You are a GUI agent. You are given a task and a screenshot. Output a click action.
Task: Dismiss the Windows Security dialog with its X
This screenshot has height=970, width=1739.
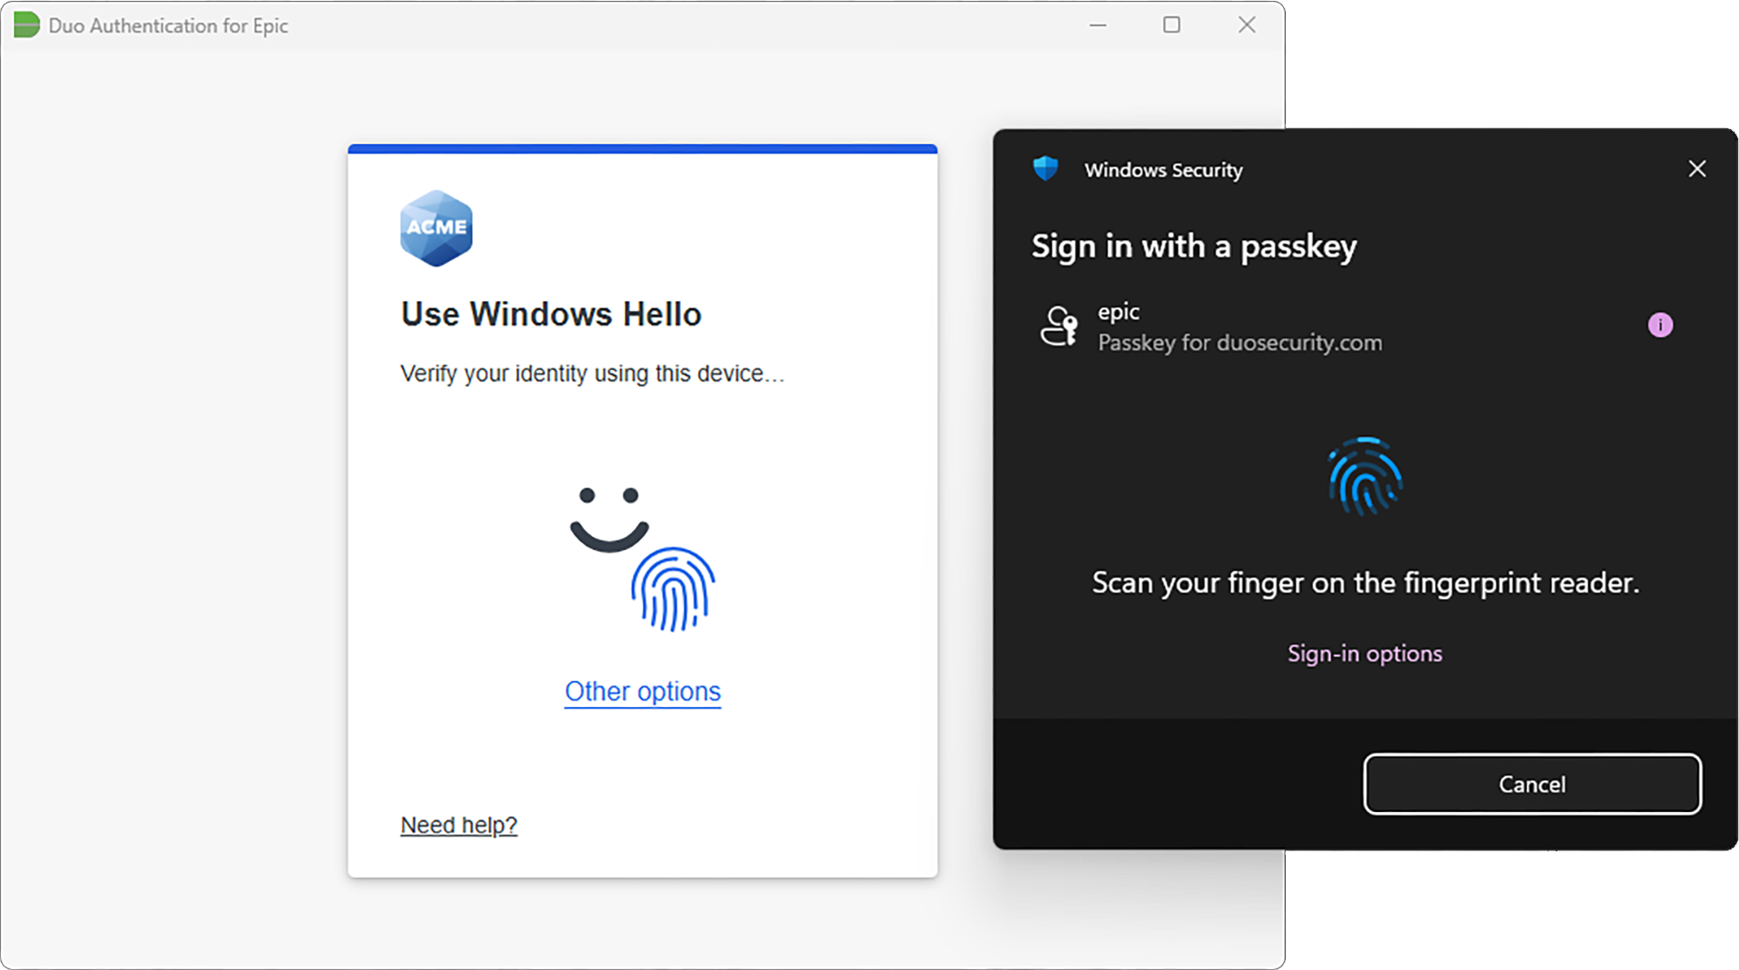tap(1697, 169)
